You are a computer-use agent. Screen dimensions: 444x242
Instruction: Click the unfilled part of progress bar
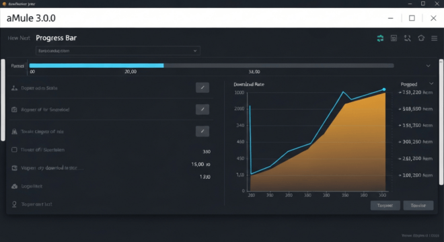[279, 66]
